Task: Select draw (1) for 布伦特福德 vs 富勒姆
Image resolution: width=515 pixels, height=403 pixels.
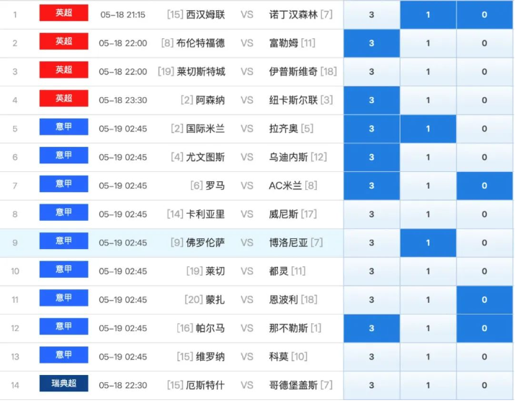Action: coord(428,43)
